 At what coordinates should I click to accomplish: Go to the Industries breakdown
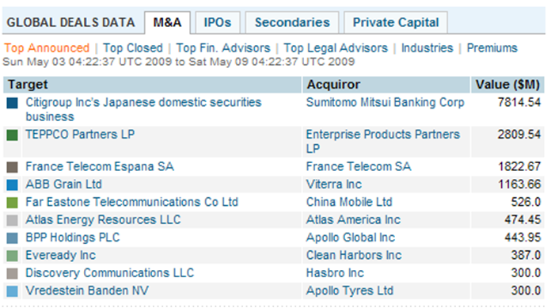coord(427,48)
